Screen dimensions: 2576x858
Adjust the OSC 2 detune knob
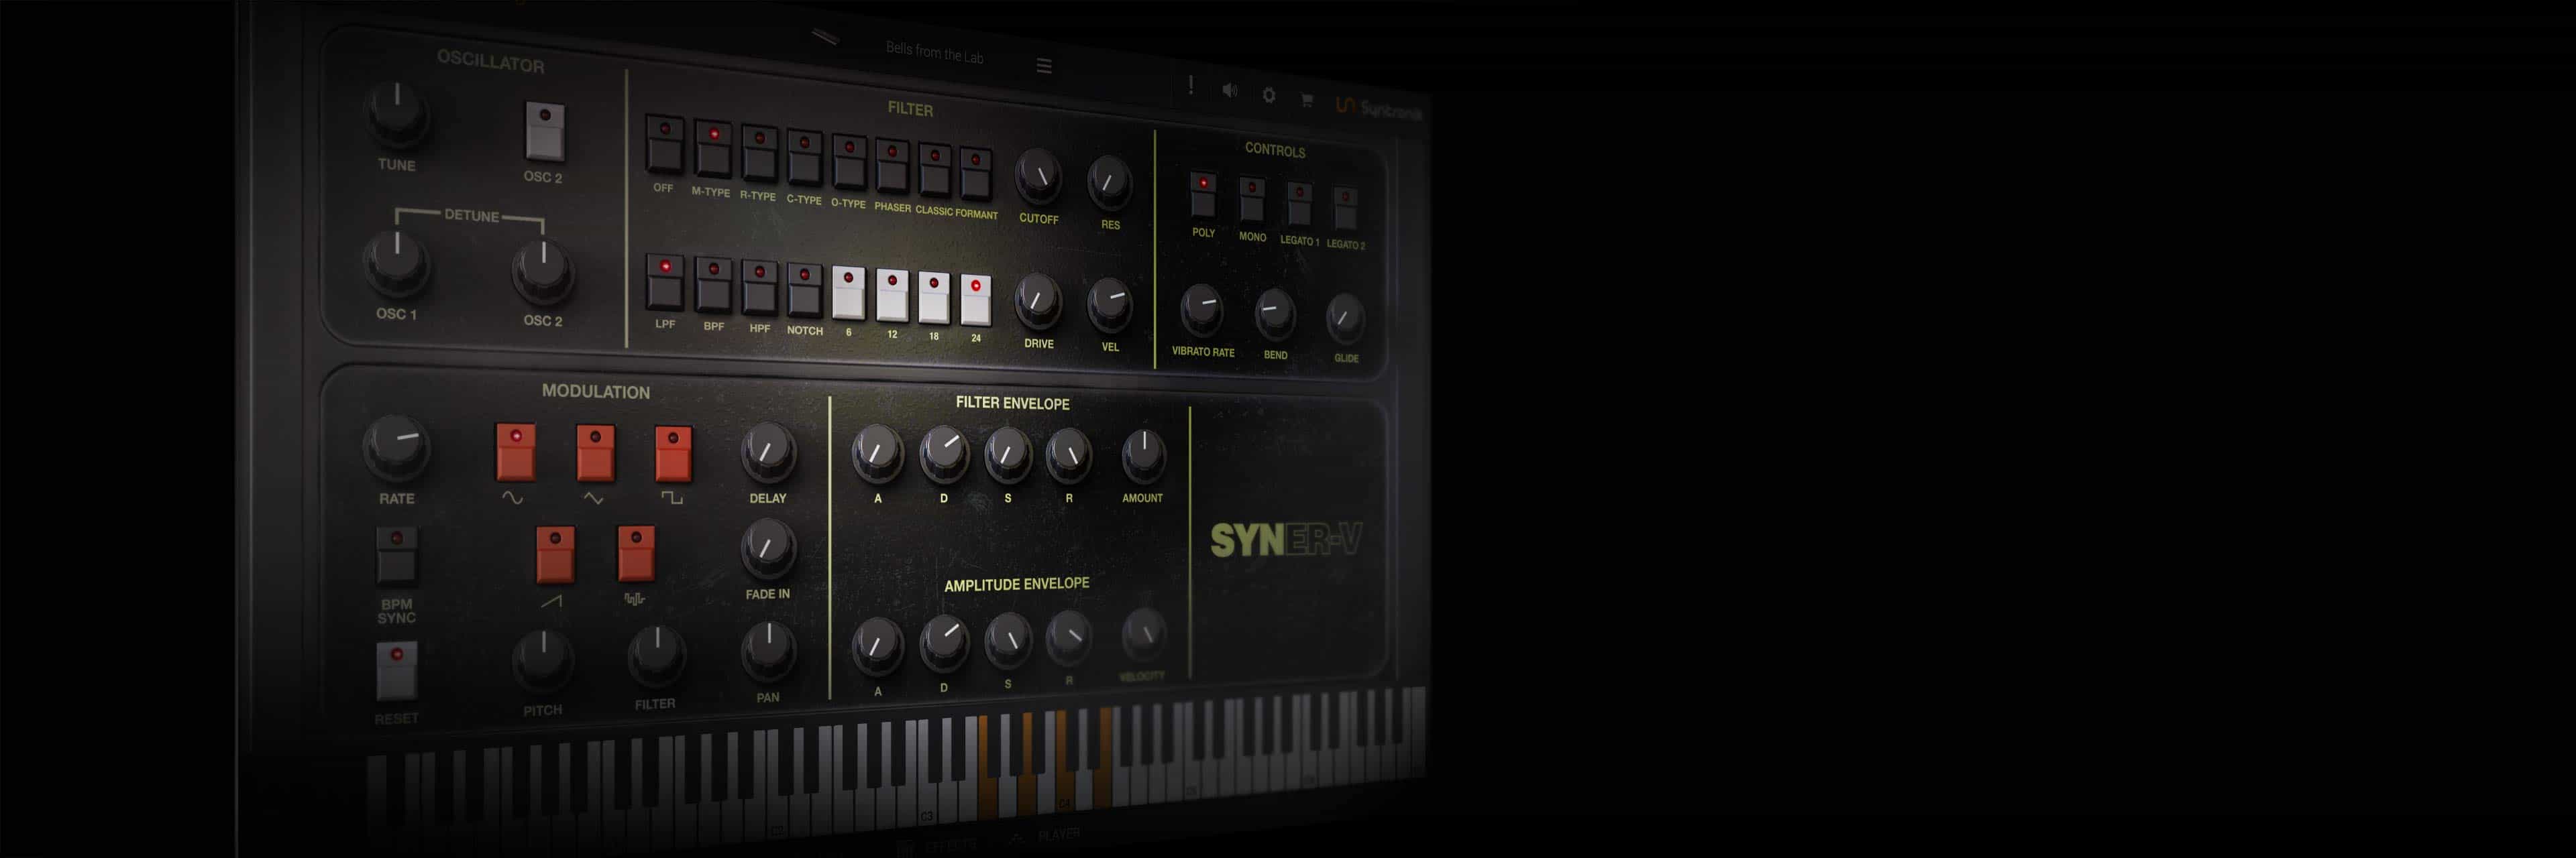pos(543,271)
